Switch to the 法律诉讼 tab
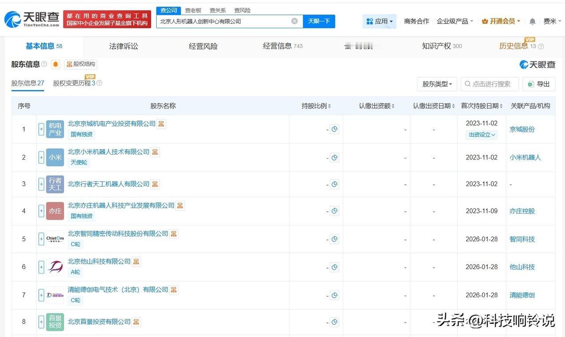Viewport: 565px width, 337px height. pos(124,46)
